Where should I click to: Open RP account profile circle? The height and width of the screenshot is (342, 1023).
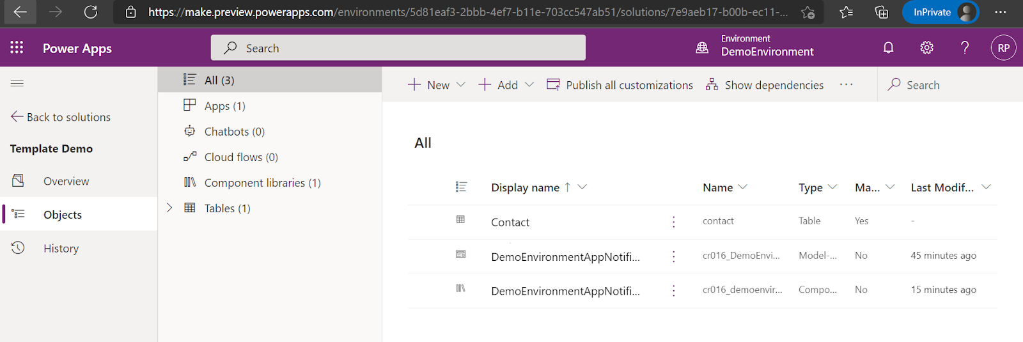click(x=1003, y=48)
